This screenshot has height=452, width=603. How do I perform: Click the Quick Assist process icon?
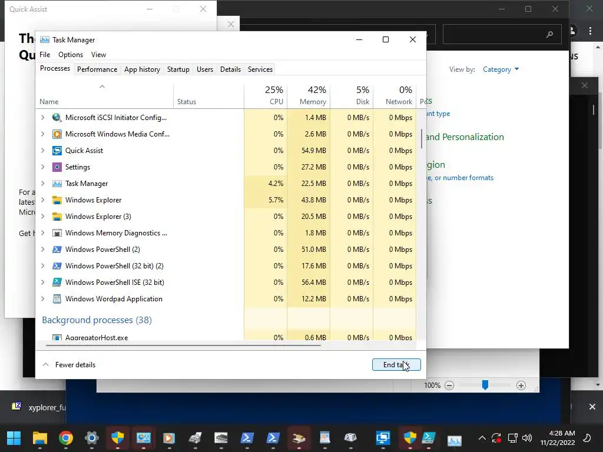[x=57, y=151]
